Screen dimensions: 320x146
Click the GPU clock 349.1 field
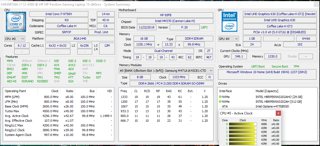click(x=239, y=56)
